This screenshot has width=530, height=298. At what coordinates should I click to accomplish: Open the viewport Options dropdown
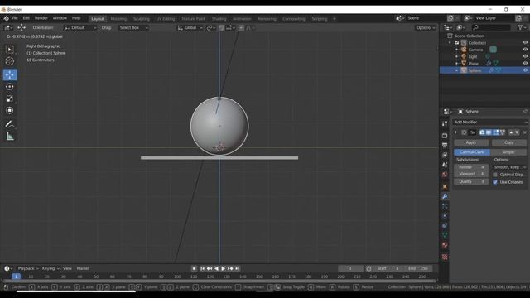coord(426,27)
